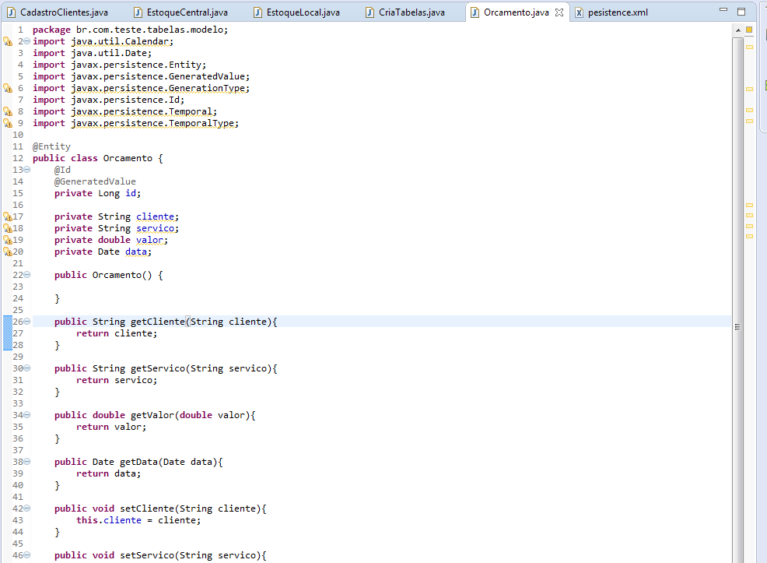Click the warning icon on line 6

tap(8, 88)
